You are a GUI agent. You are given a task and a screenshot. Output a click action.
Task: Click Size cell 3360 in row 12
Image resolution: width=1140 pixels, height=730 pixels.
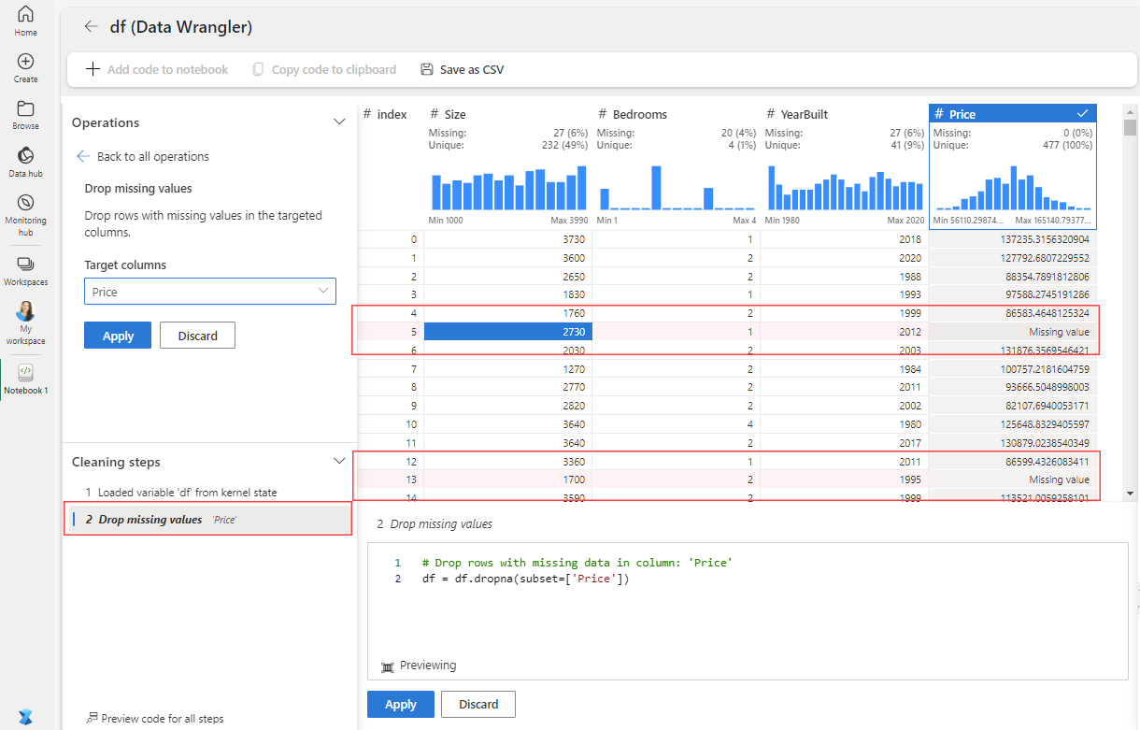coord(507,461)
